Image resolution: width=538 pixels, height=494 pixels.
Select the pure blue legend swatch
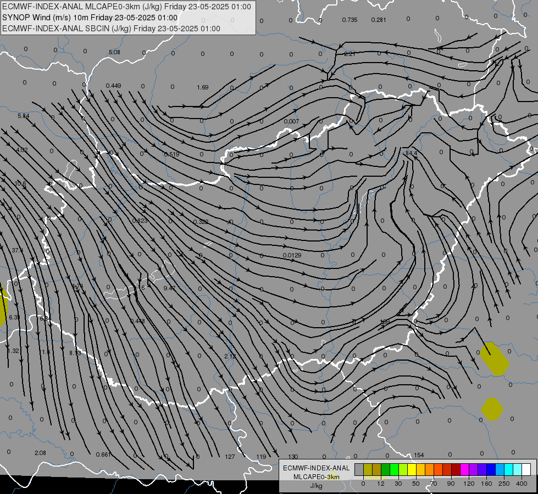click(x=491, y=469)
